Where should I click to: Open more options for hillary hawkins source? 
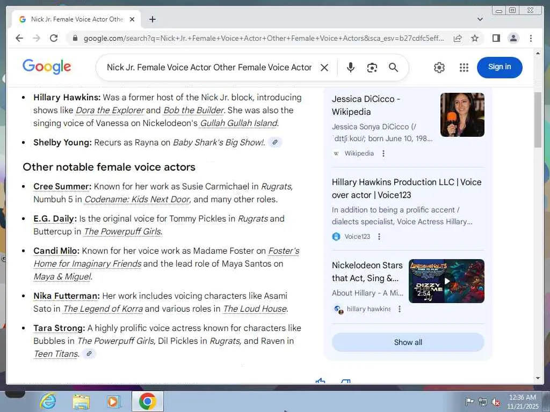point(399,309)
